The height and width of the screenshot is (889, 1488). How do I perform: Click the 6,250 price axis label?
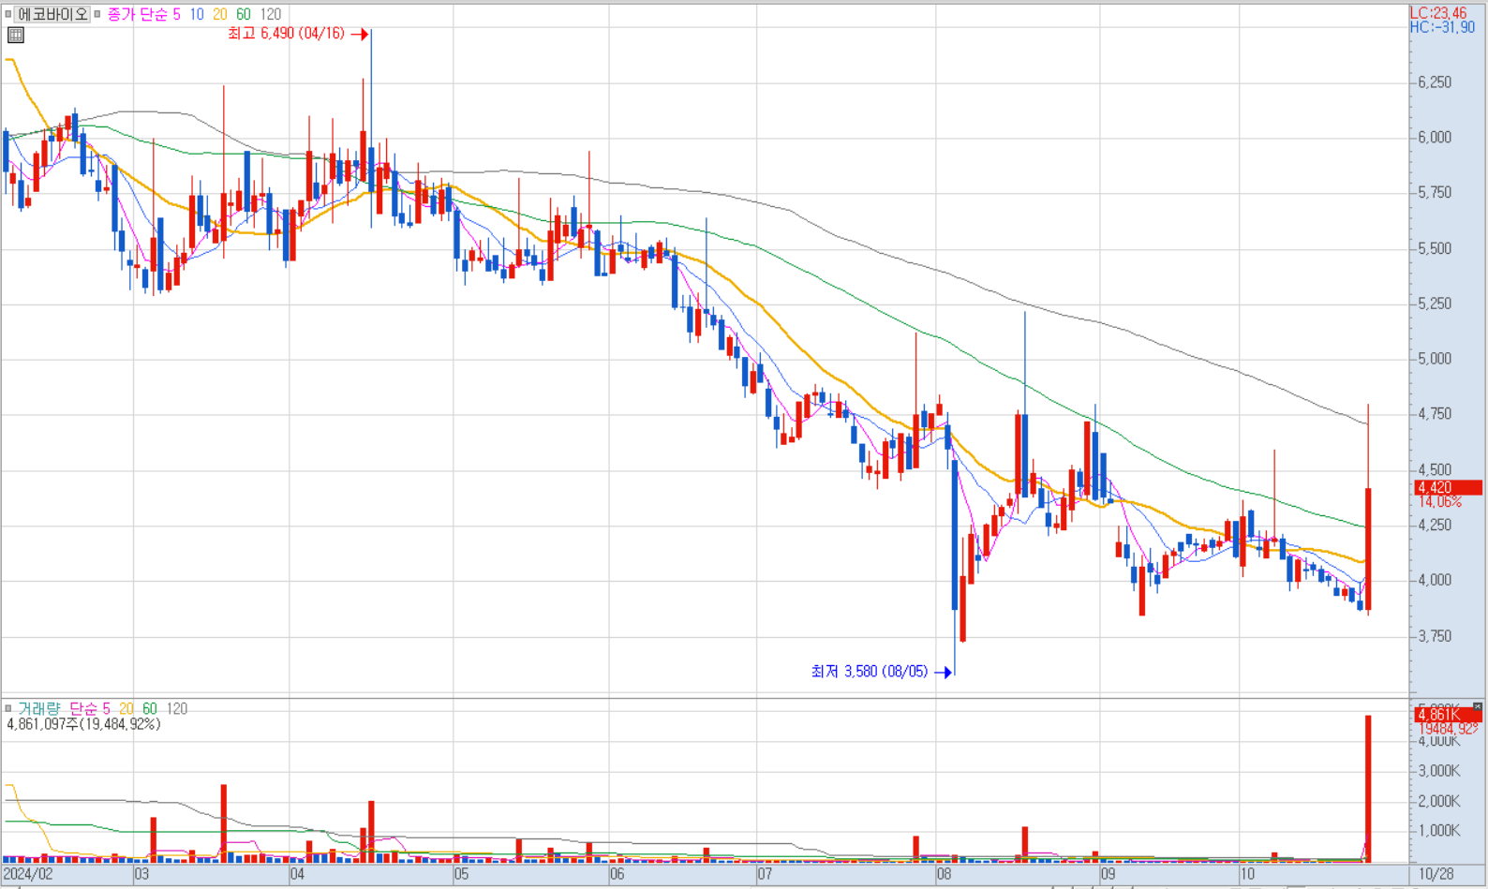pos(1435,82)
